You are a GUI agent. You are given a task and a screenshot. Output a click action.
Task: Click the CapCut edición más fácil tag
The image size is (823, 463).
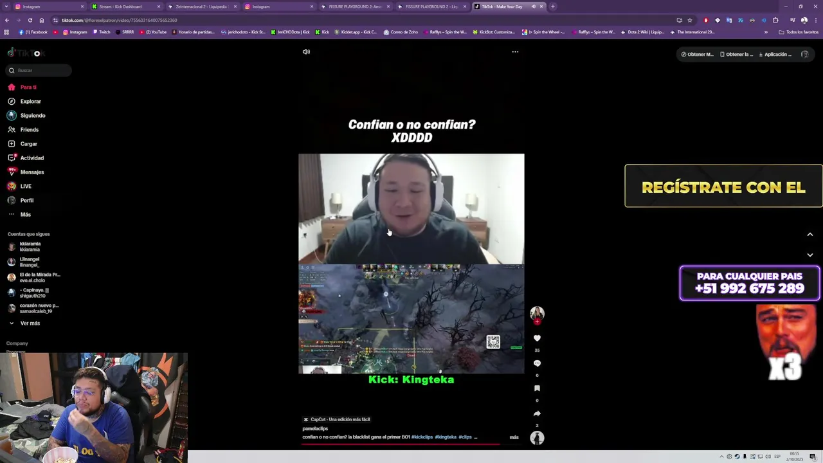336,419
